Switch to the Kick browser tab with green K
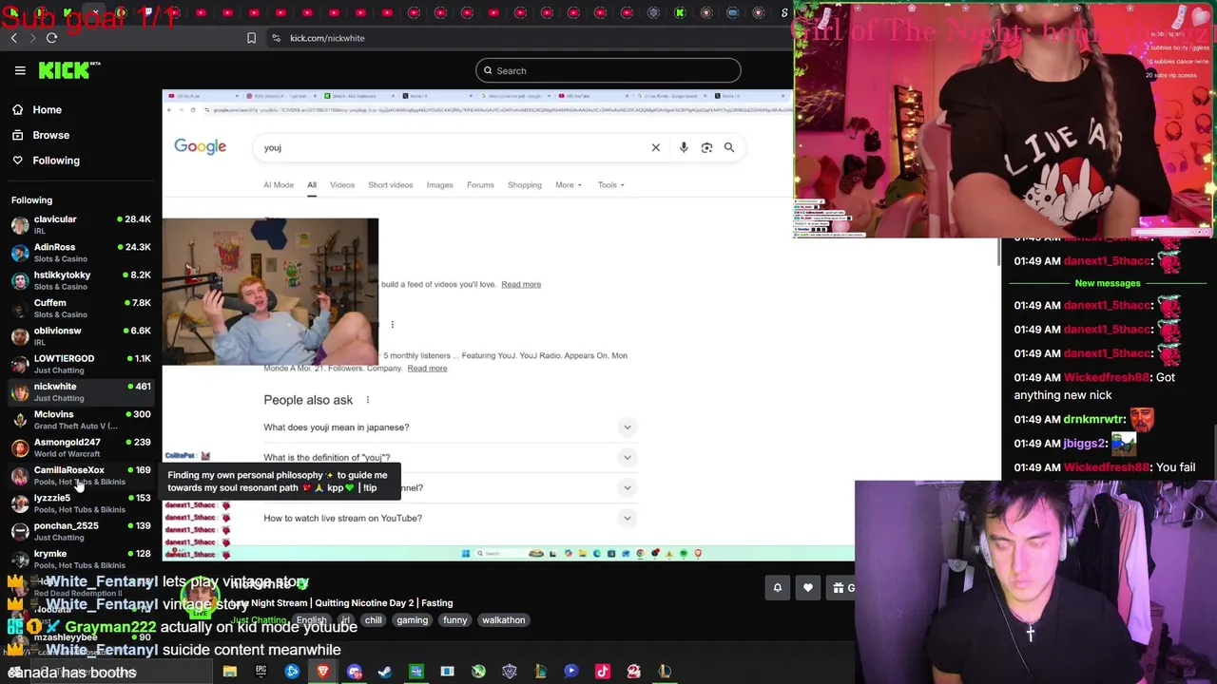This screenshot has height=684, width=1217. (x=680, y=13)
